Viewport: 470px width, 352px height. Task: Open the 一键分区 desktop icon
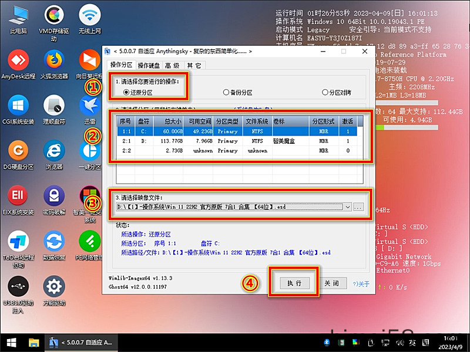pos(90,155)
